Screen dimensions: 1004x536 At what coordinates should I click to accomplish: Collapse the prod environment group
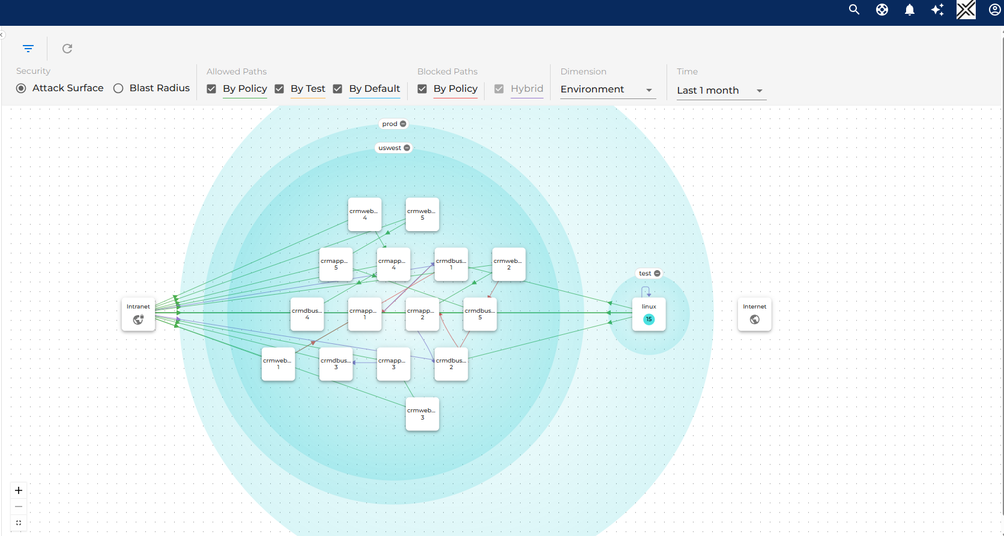pos(403,124)
